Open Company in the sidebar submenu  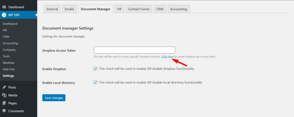point(9,50)
